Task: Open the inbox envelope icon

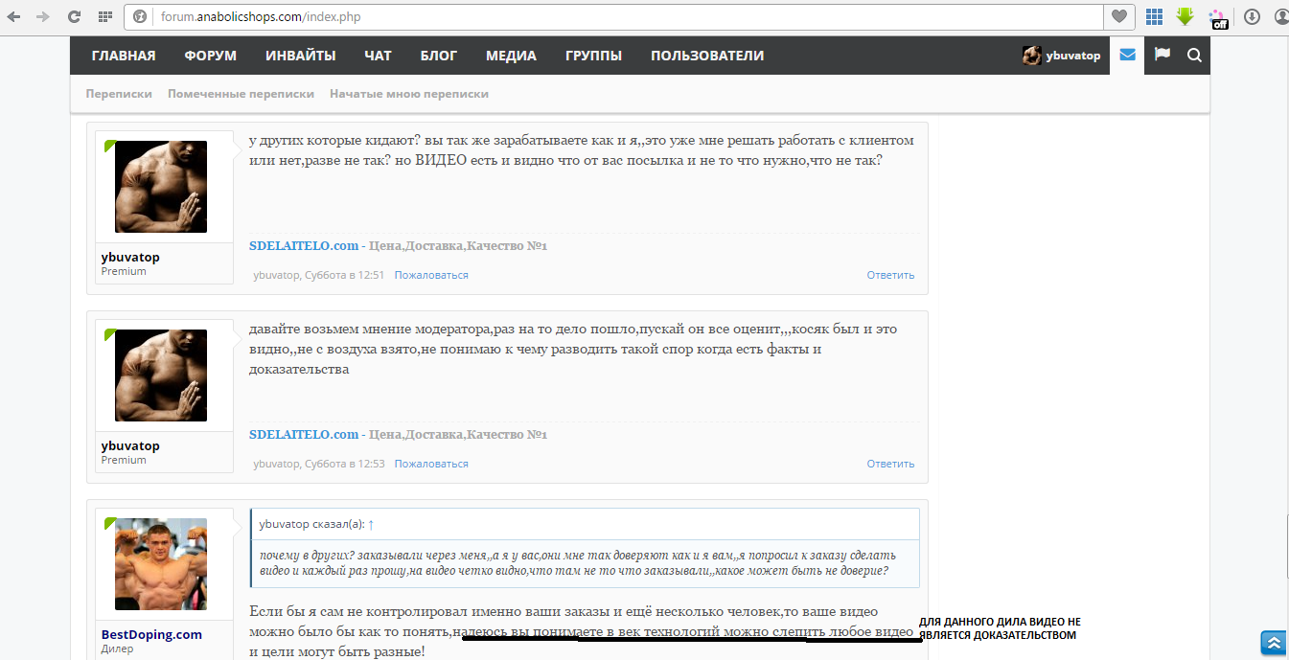Action: tap(1127, 56)
